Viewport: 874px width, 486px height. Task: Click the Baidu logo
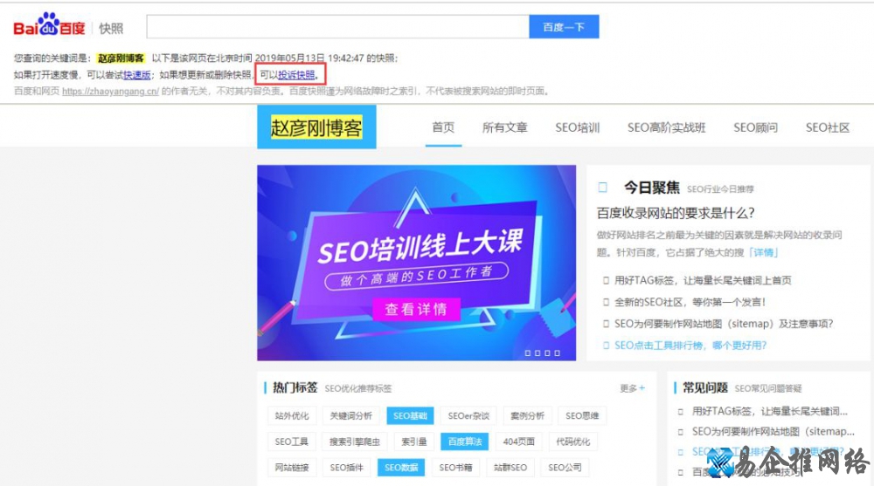49,25
